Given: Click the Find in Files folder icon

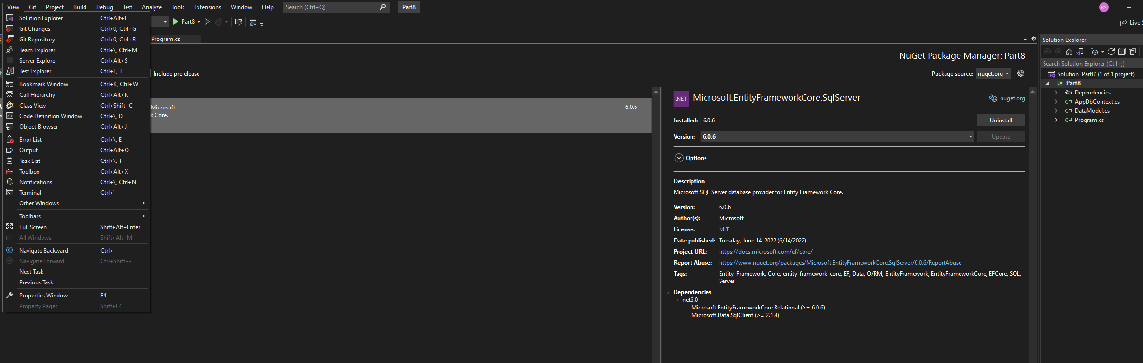Looking at the screenshot, I should click(239, 22).
